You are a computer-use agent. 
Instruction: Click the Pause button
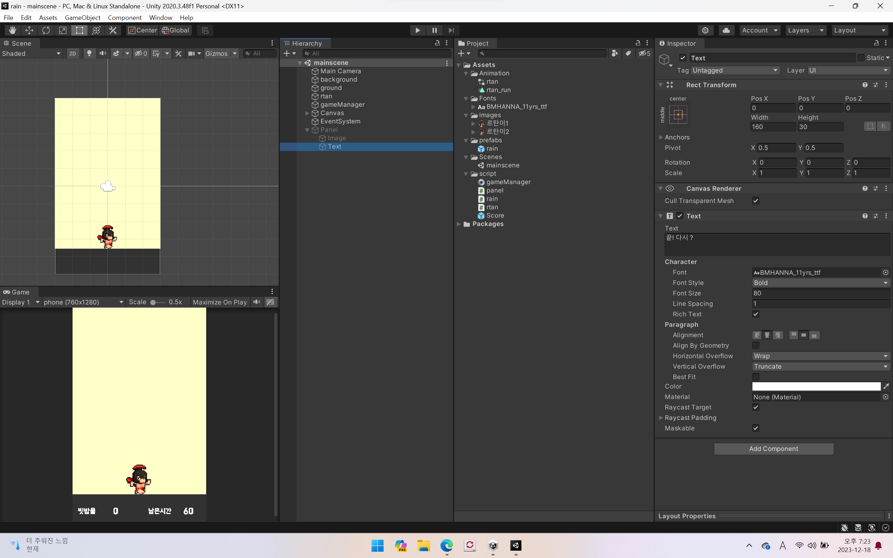tap(434, 30)
